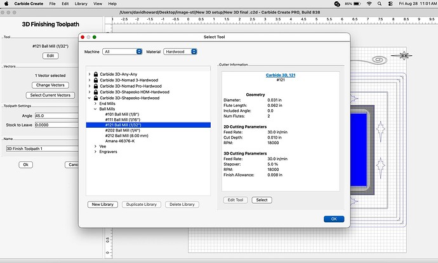
Task: Expand the Vee group
Action: (x=95, y=146)
